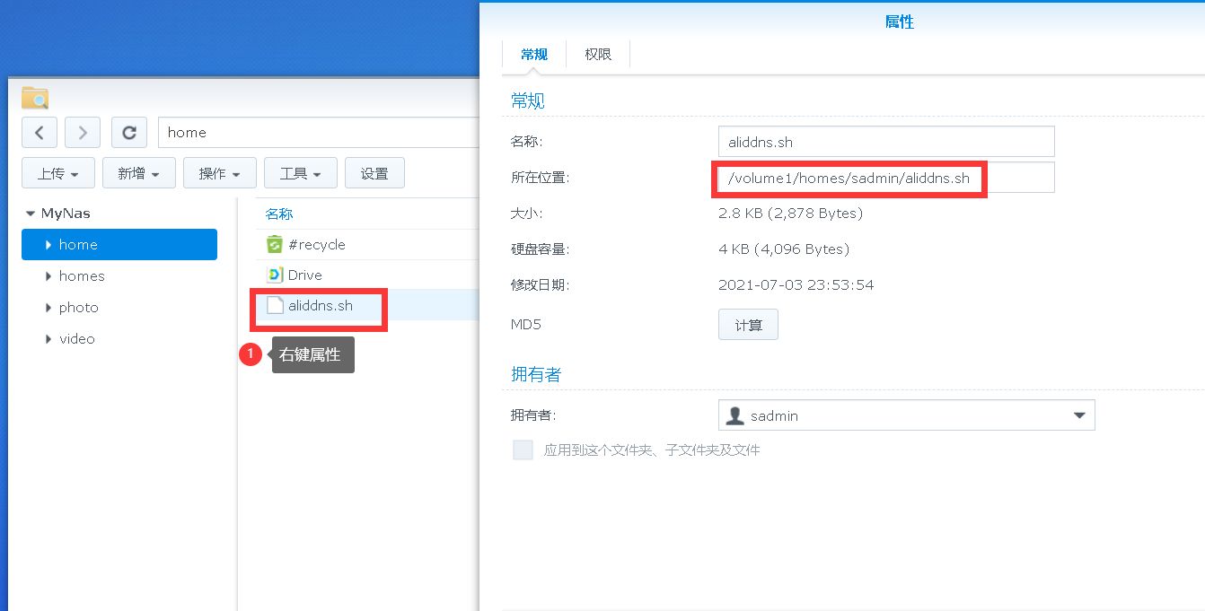Toggle apply to subfolders and files checkbox
The image size is (1205, 611).
coord(523,450)
